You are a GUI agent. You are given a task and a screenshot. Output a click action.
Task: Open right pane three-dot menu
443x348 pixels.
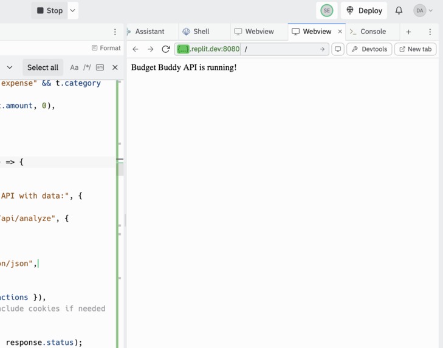coord(430,32)
